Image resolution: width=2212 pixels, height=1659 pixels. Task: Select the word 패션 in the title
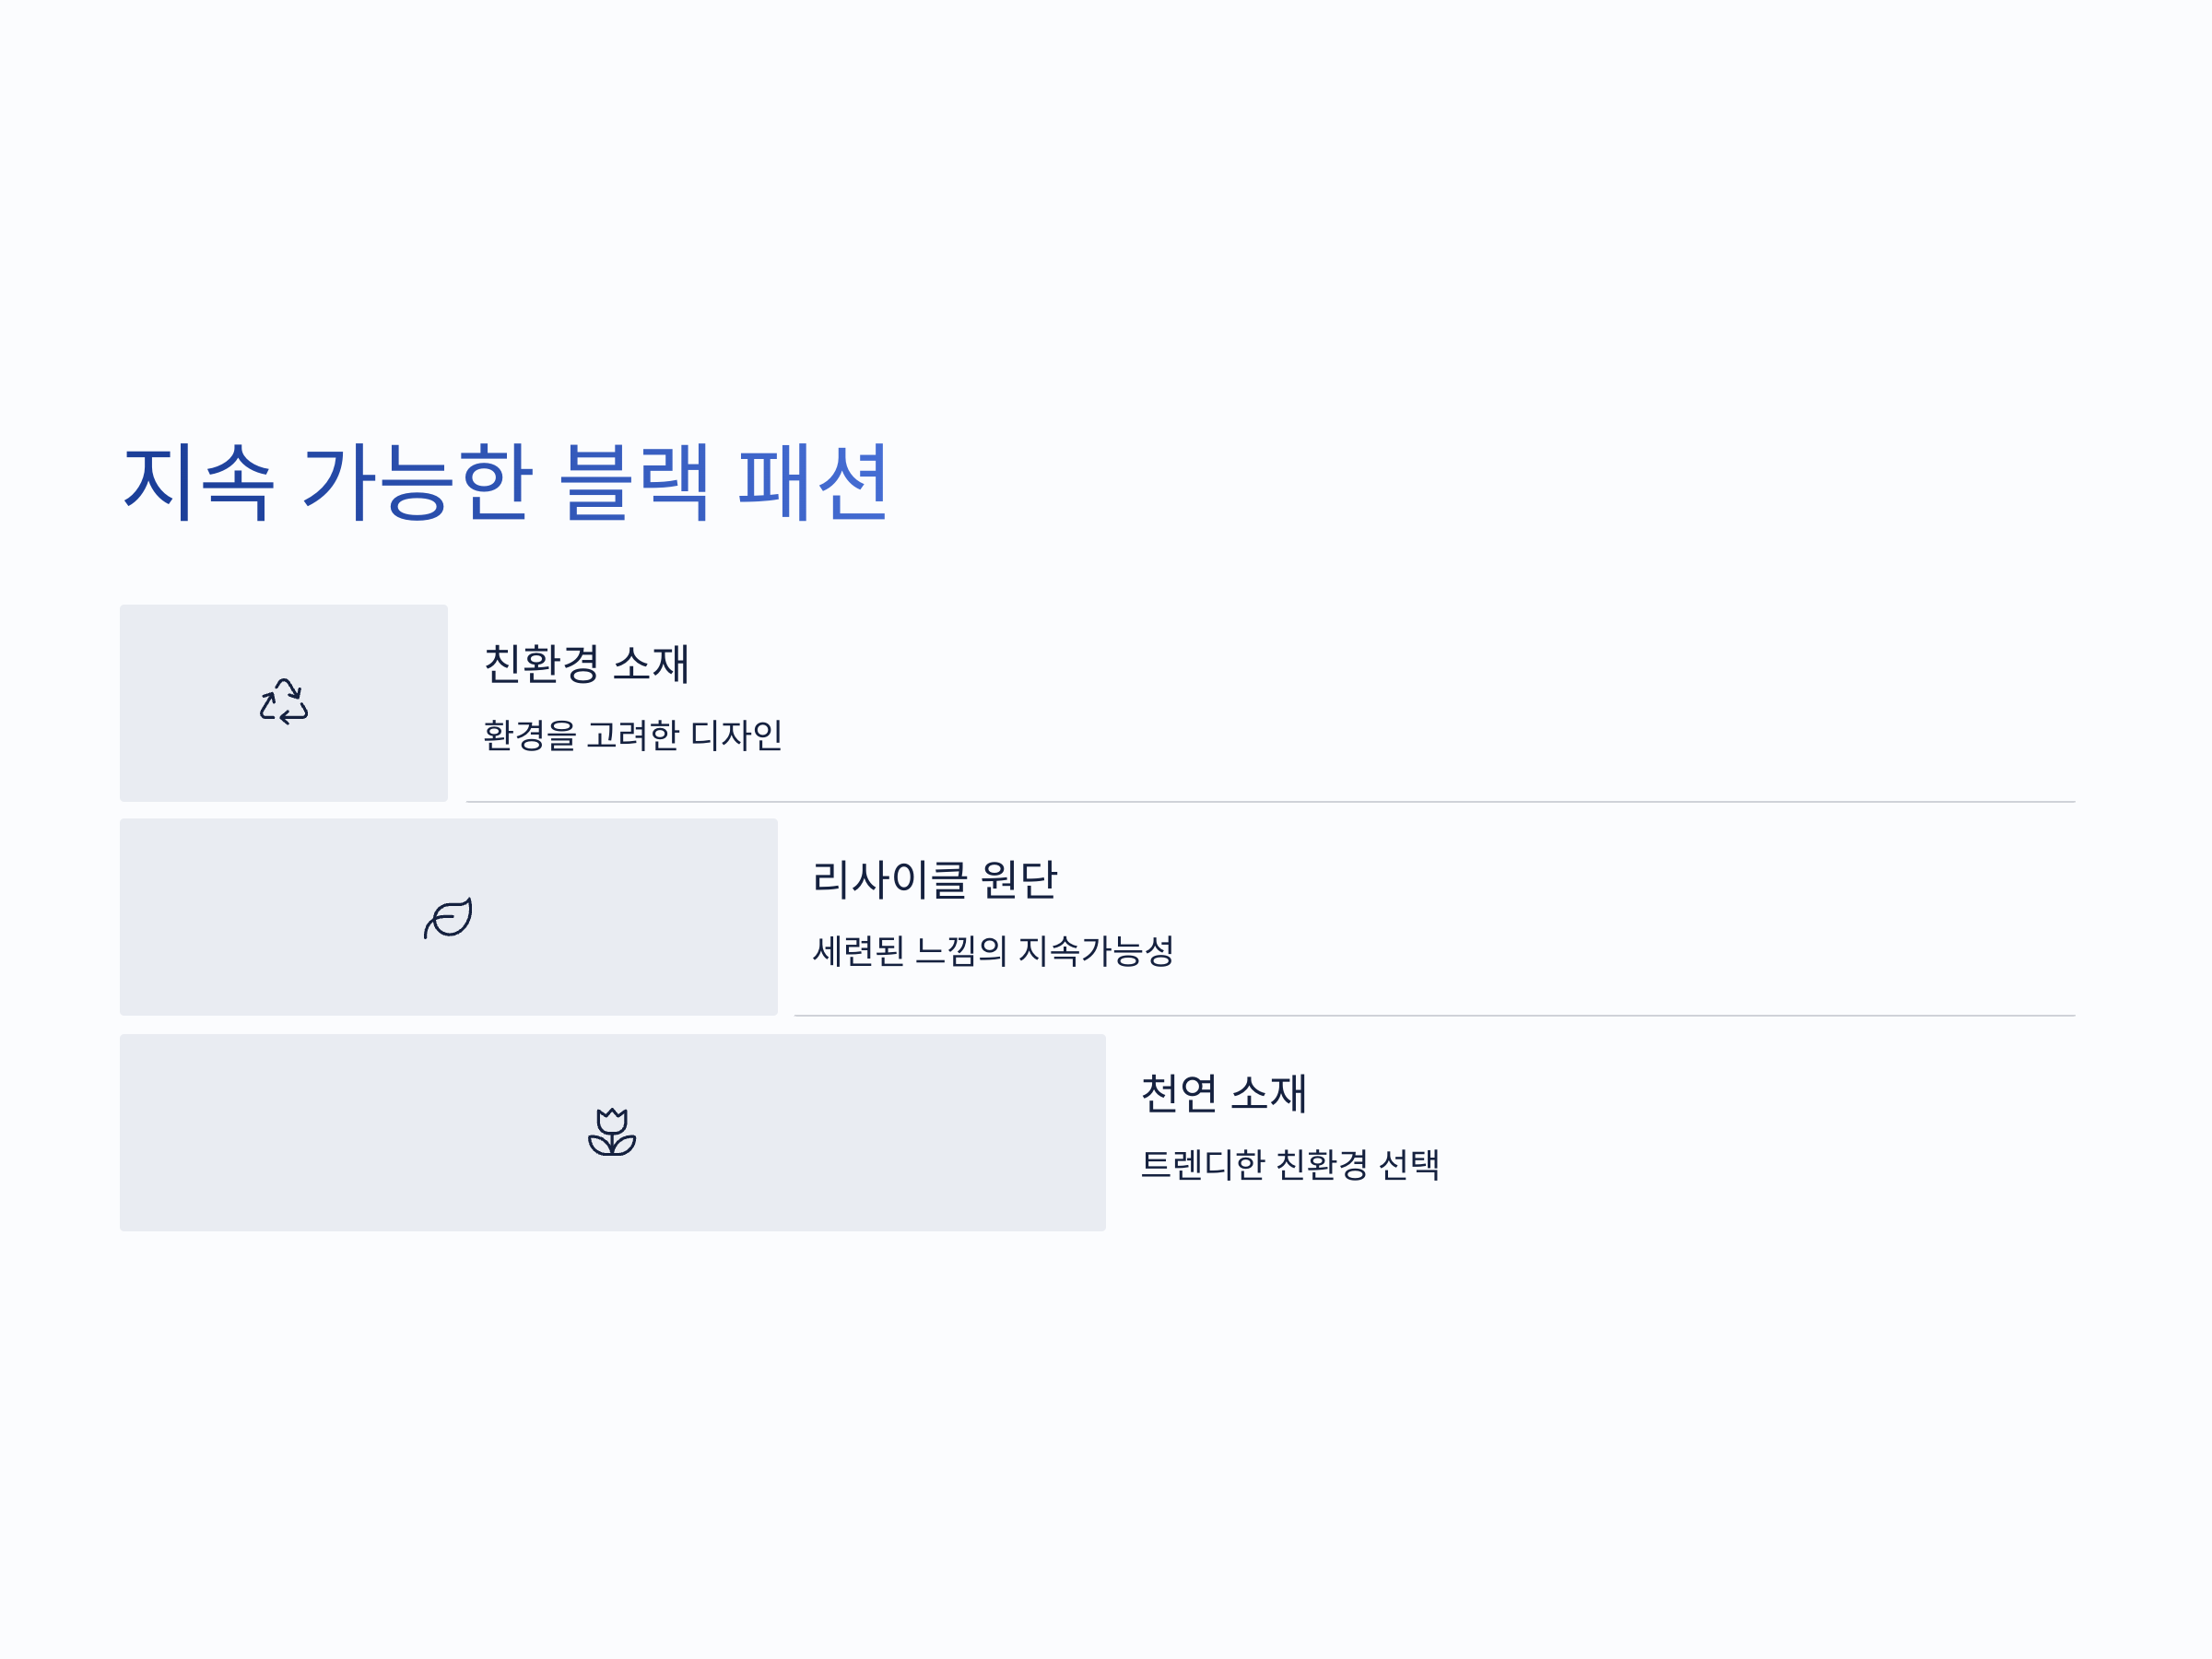coord(812,482)
